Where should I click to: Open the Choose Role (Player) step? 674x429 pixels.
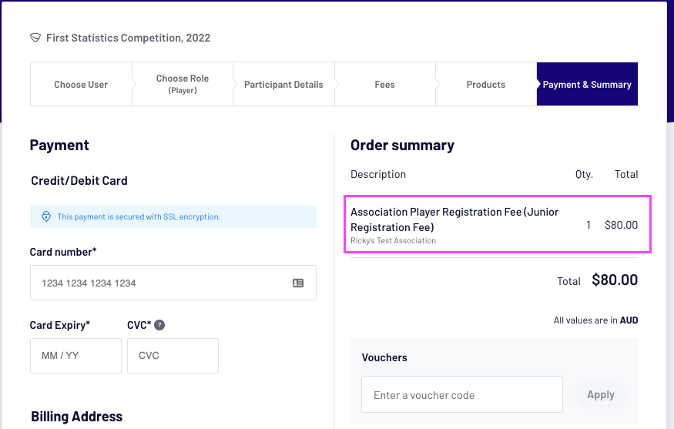182,84
